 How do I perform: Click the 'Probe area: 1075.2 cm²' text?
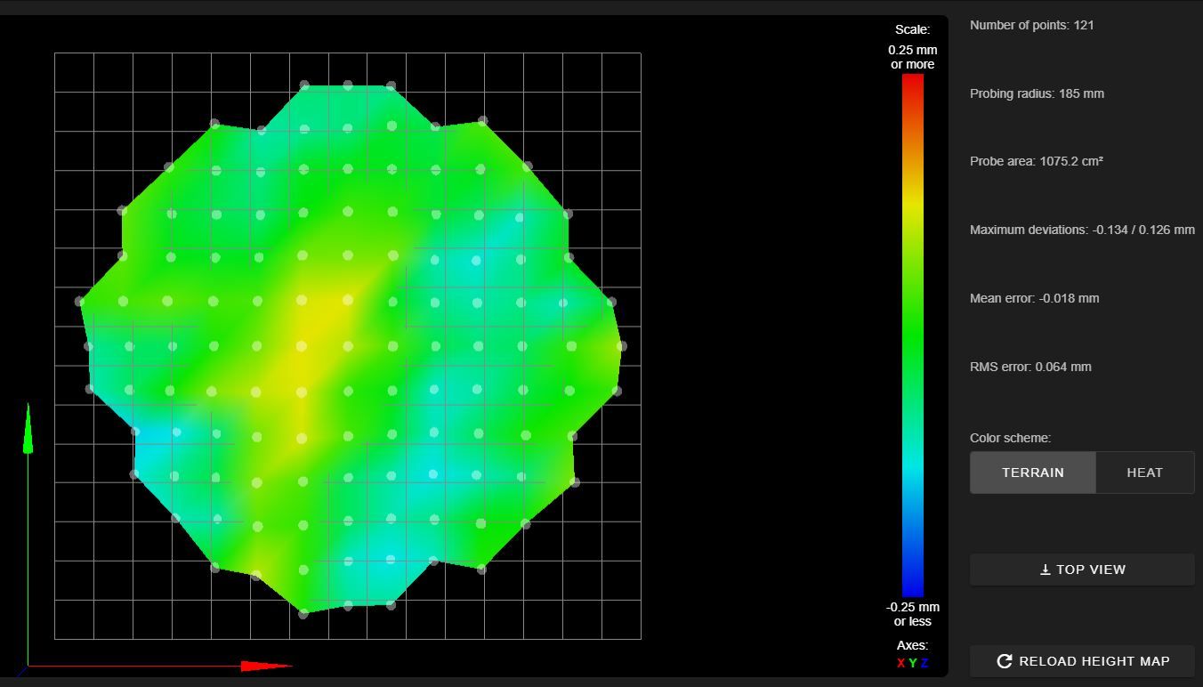coord(1037,161)
